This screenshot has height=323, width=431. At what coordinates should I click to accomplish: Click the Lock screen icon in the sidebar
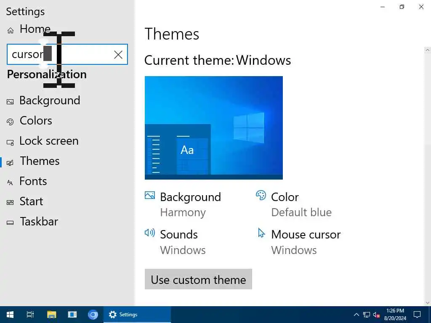tap(10, 142)
